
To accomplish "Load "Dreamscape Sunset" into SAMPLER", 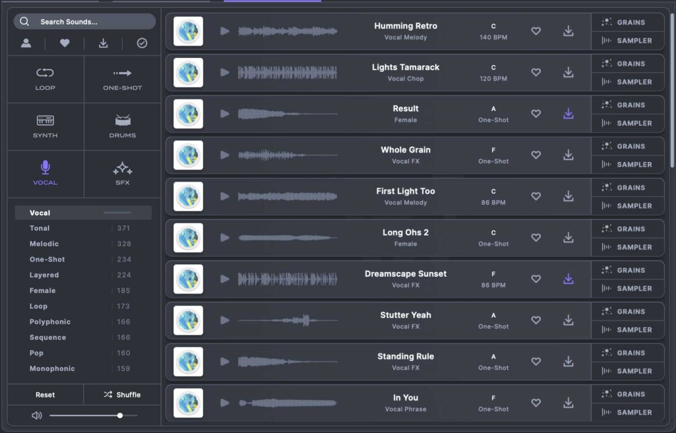I will (628, 288).
